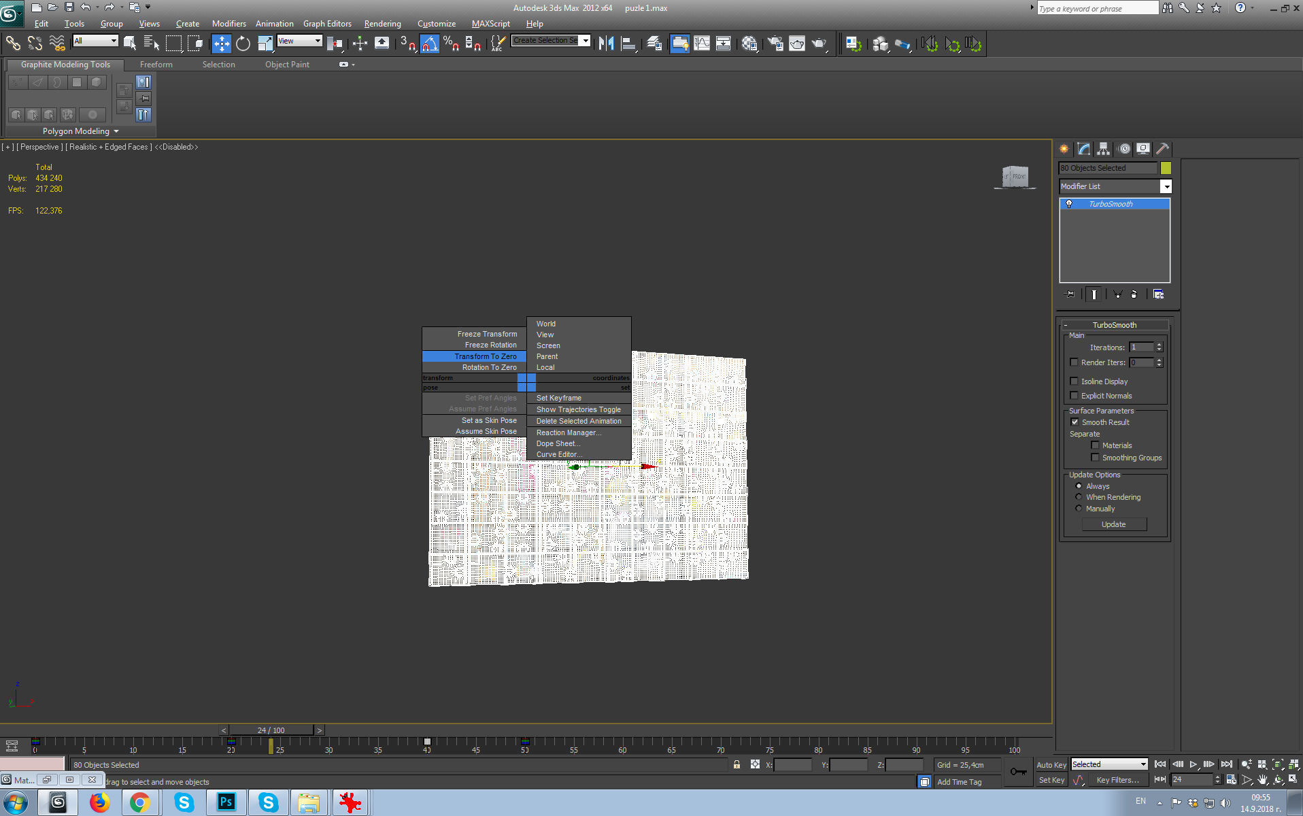The image size is (1303, 816).
Task: Choose the Bind to Space Warp tool
Action: pos(57,44)
